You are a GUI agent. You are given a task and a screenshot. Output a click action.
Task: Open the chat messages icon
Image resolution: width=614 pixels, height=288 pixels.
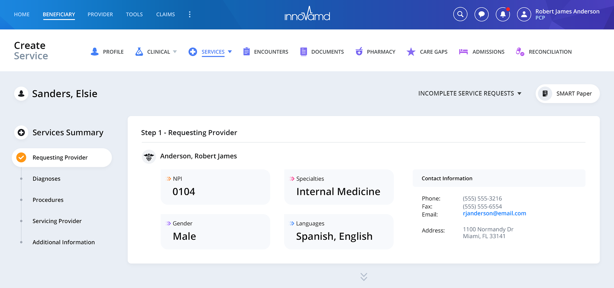[x=482, y=14]
